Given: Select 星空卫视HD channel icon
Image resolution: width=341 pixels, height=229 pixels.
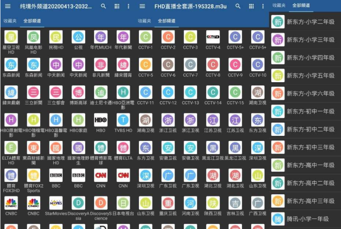Looking at the screenshot, I should [x=11, y=37].
